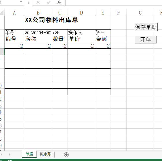This screenshot has width=162, height=161.
Task: Select the 张三 operator cell
Action: (x=103, y=32)
